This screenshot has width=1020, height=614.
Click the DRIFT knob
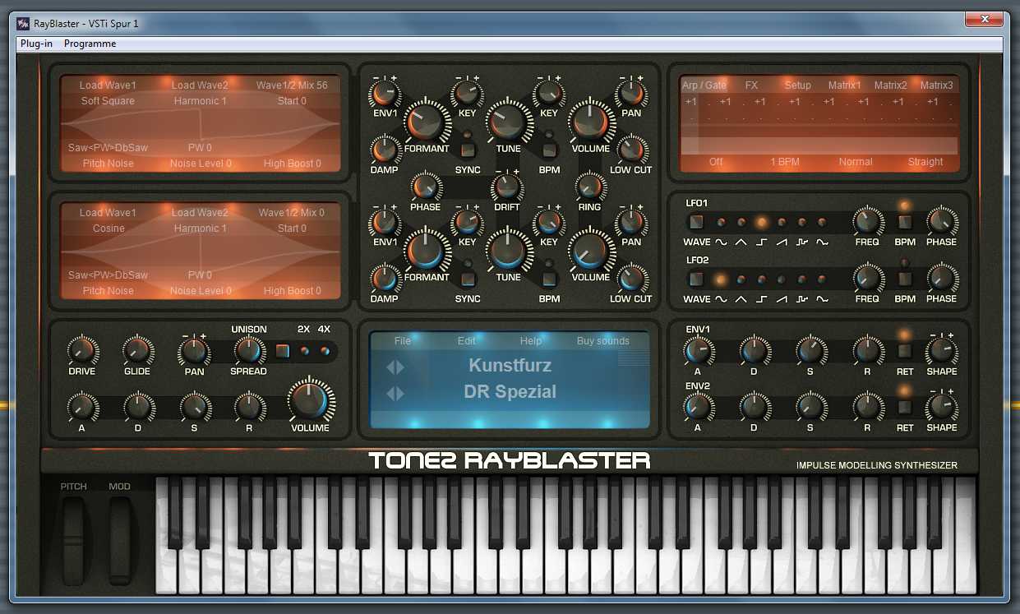507,188
